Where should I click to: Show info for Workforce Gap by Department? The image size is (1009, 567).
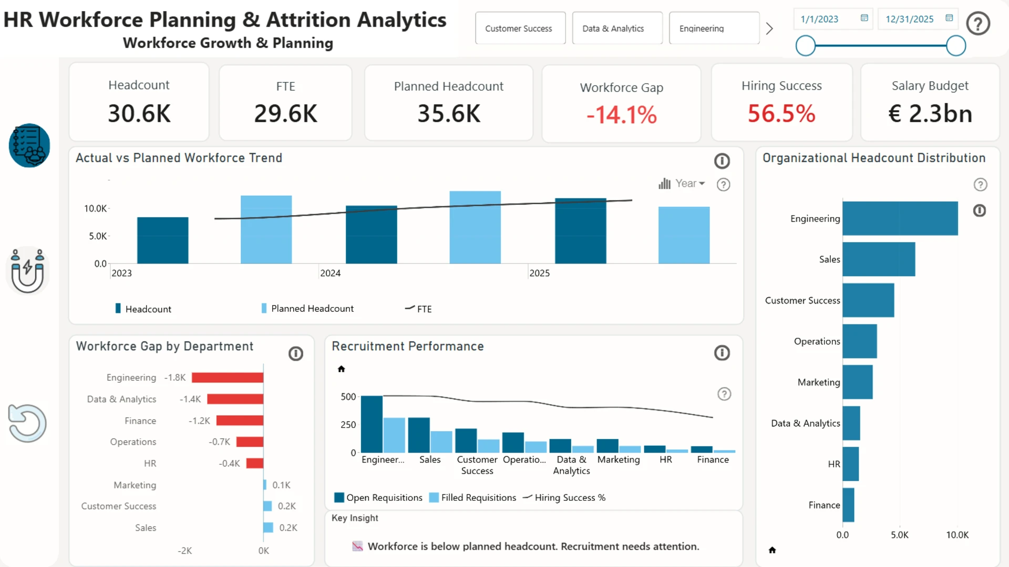[x=296, y=354]
